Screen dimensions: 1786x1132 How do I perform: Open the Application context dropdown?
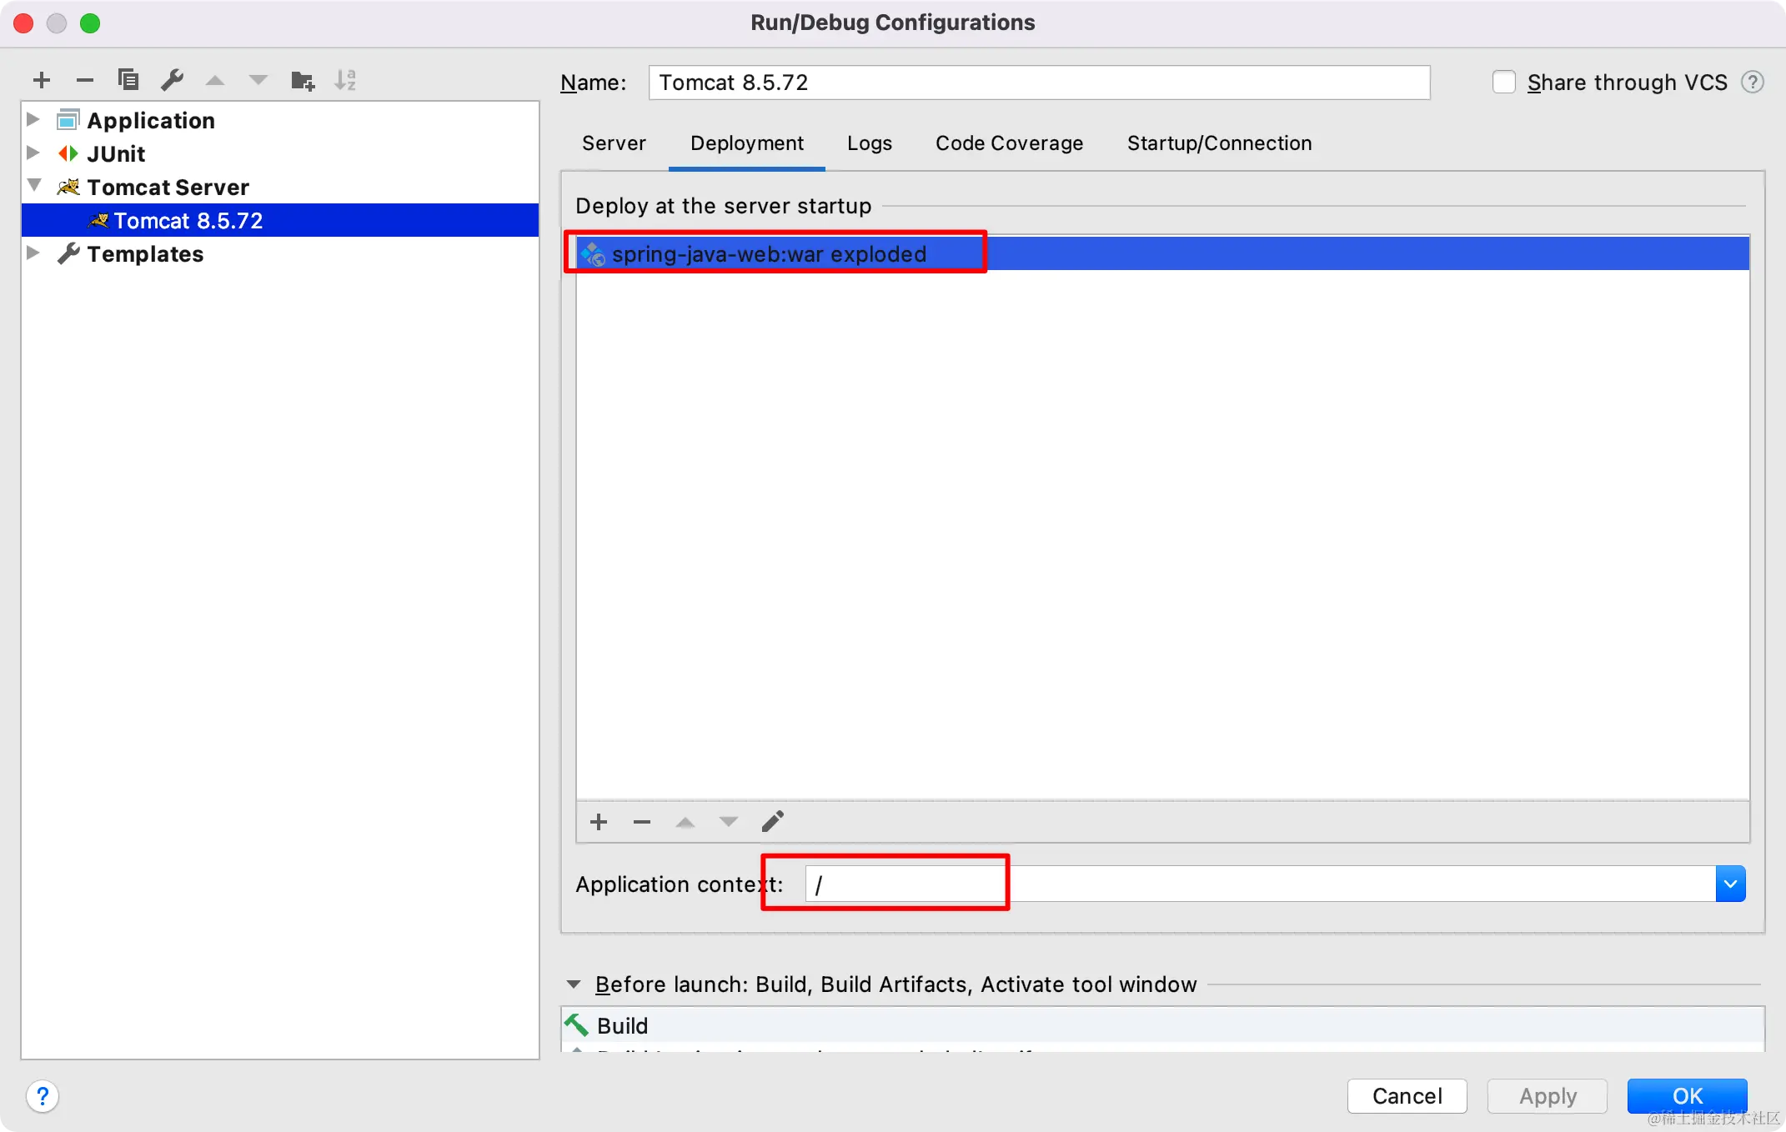pyautogui.click(x=1730, y=884)
